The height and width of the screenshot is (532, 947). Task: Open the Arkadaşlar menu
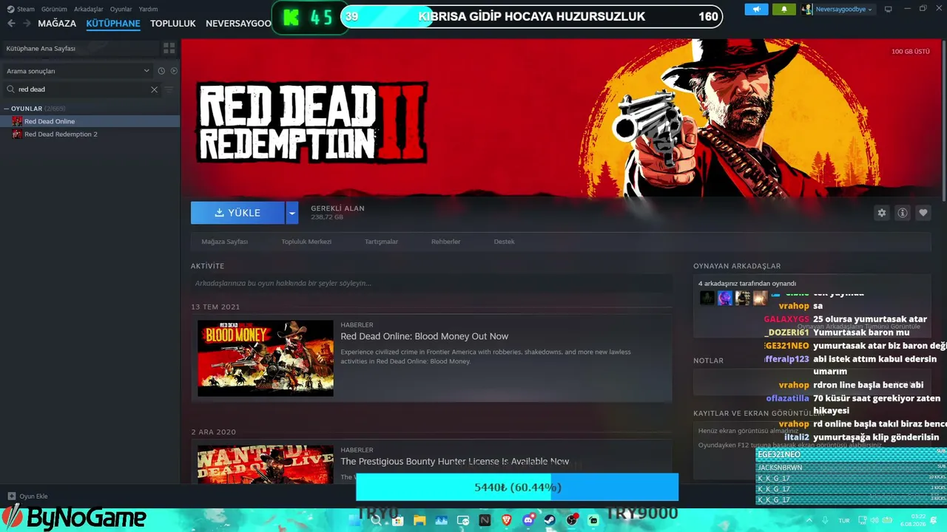coord(89,9)
